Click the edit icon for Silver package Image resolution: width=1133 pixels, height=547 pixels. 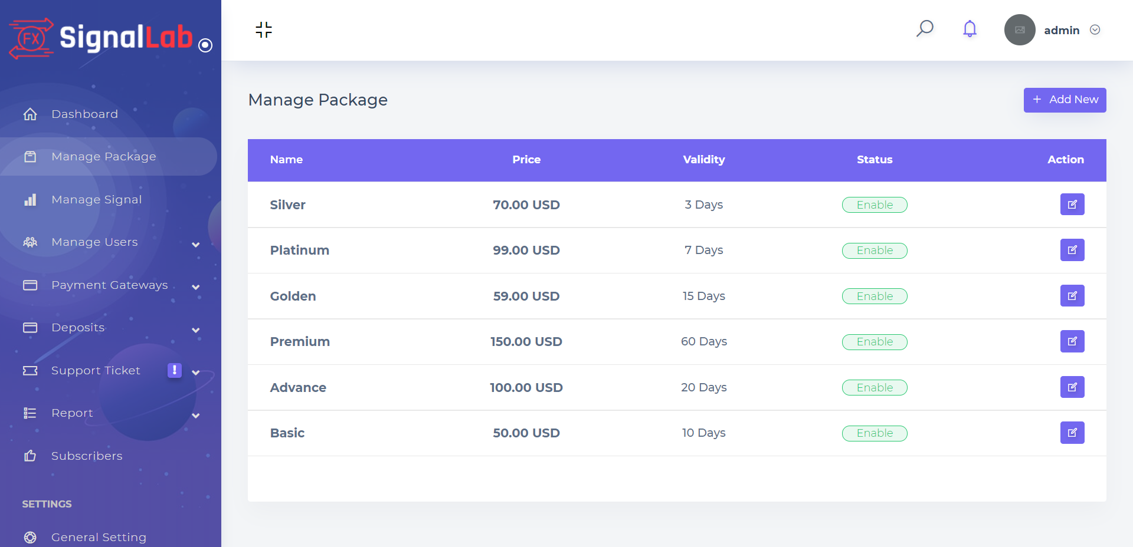point(1072,205)
